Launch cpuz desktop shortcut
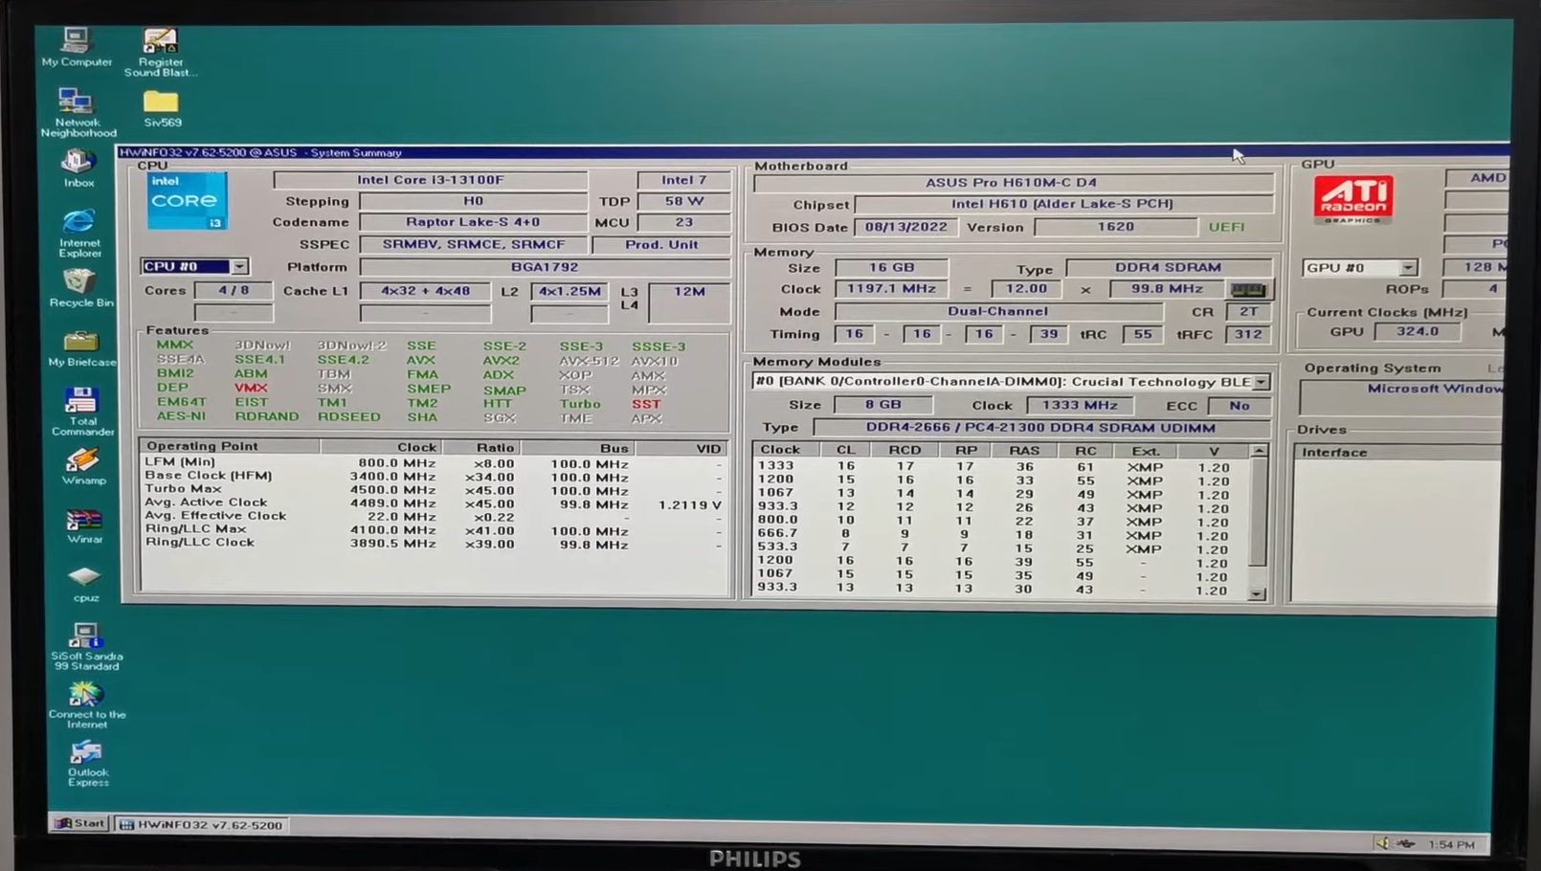1541x871 pixels. (x=85, y=584)
